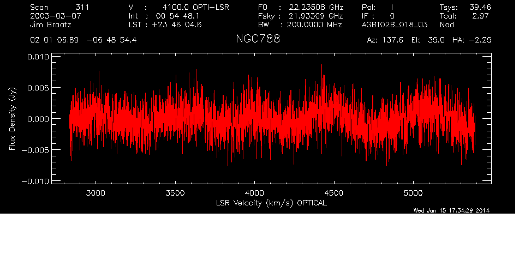This screenshot has height=267, width=525.
Task: Click the y-axis tick label 0.010
Action: pos(38,57)
